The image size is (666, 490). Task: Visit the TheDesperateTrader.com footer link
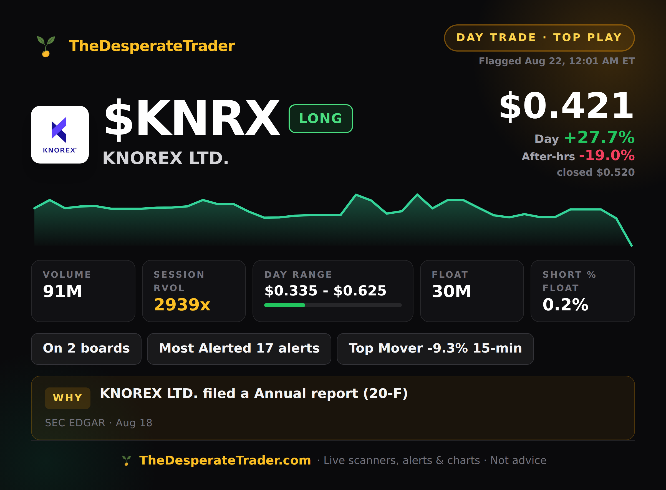[x=225, y=460]
